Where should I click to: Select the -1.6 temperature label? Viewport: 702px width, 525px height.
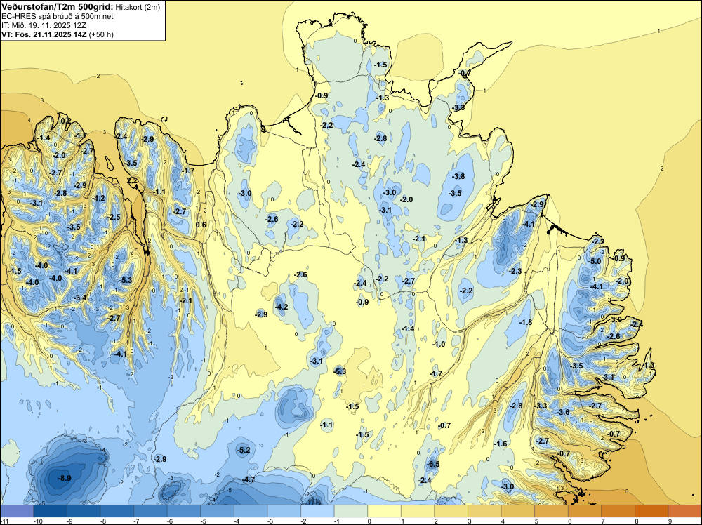click(x=501, y=444)
